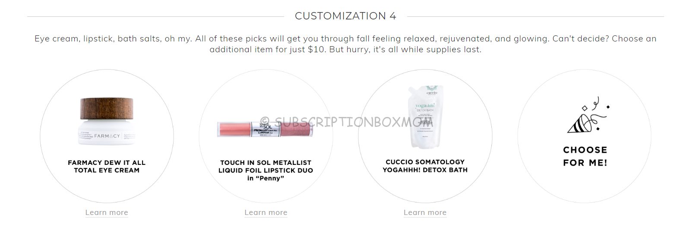
Task: Click the in "Penny" shade text
Action: 266,178
